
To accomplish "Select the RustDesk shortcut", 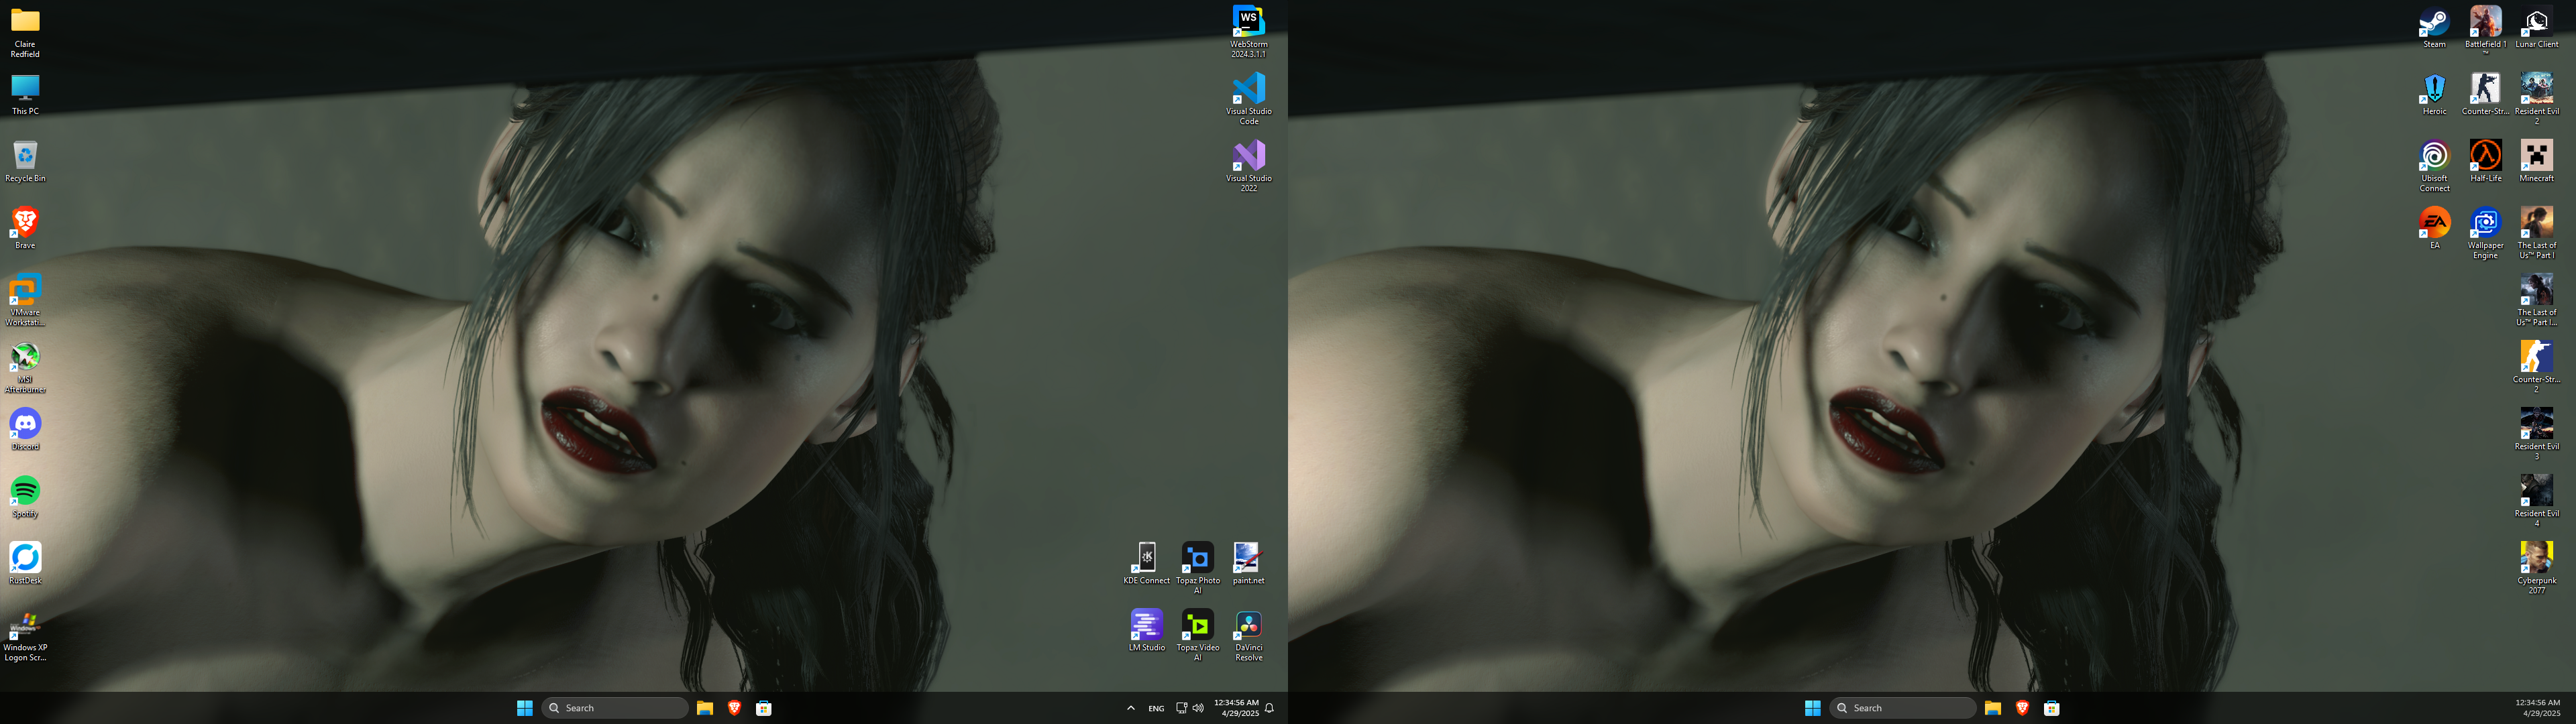I will click(x=25, y=563).
